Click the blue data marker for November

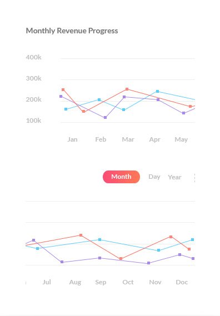pos(158,250)
